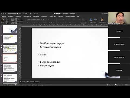
Task: Open the Анимация ribbon tab
Action: 44,16
